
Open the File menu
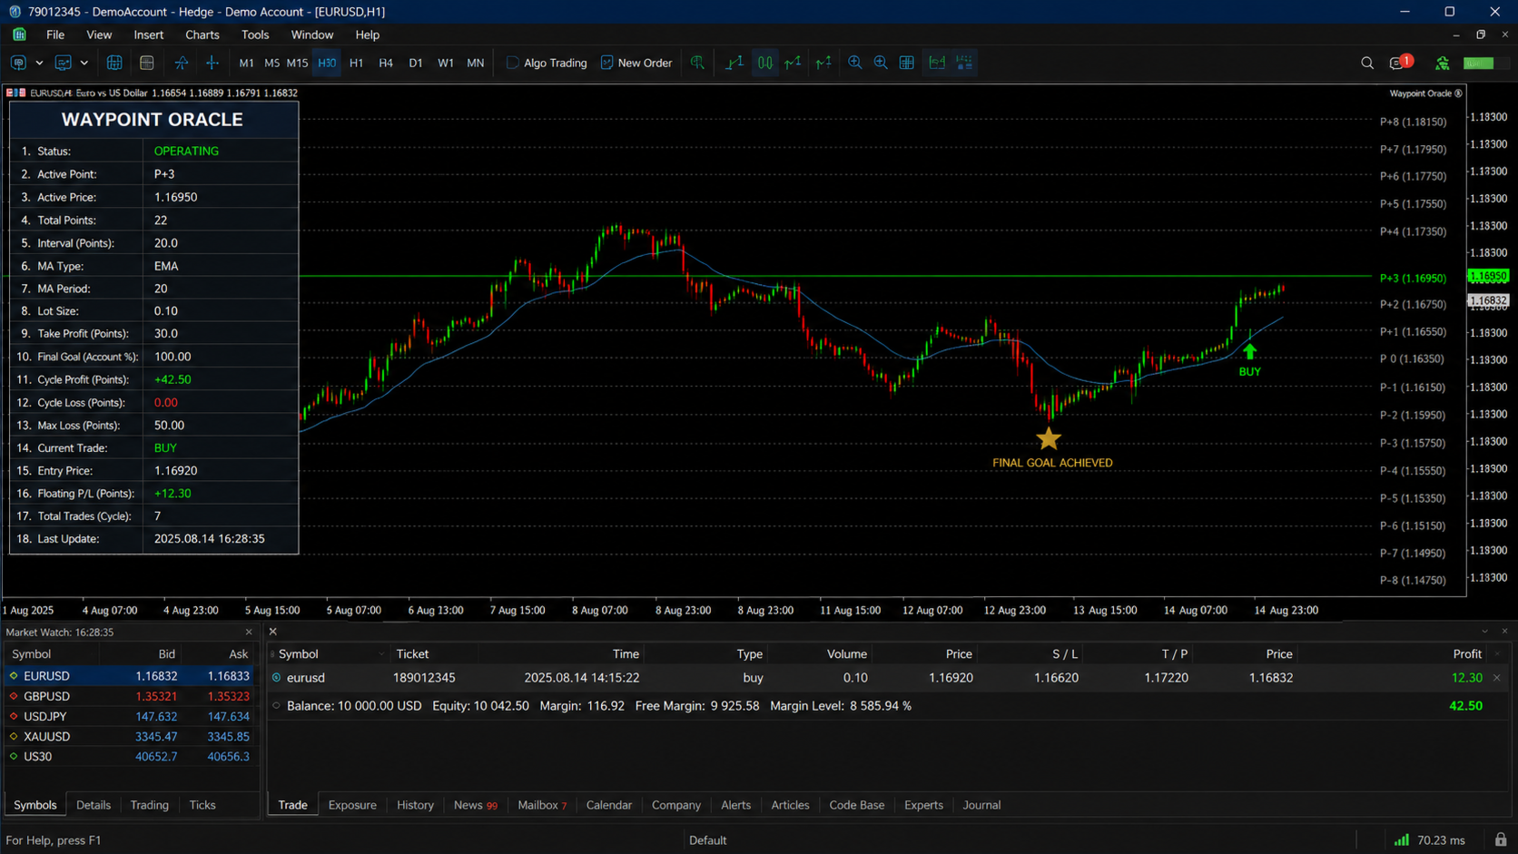[x=55, y=34]
